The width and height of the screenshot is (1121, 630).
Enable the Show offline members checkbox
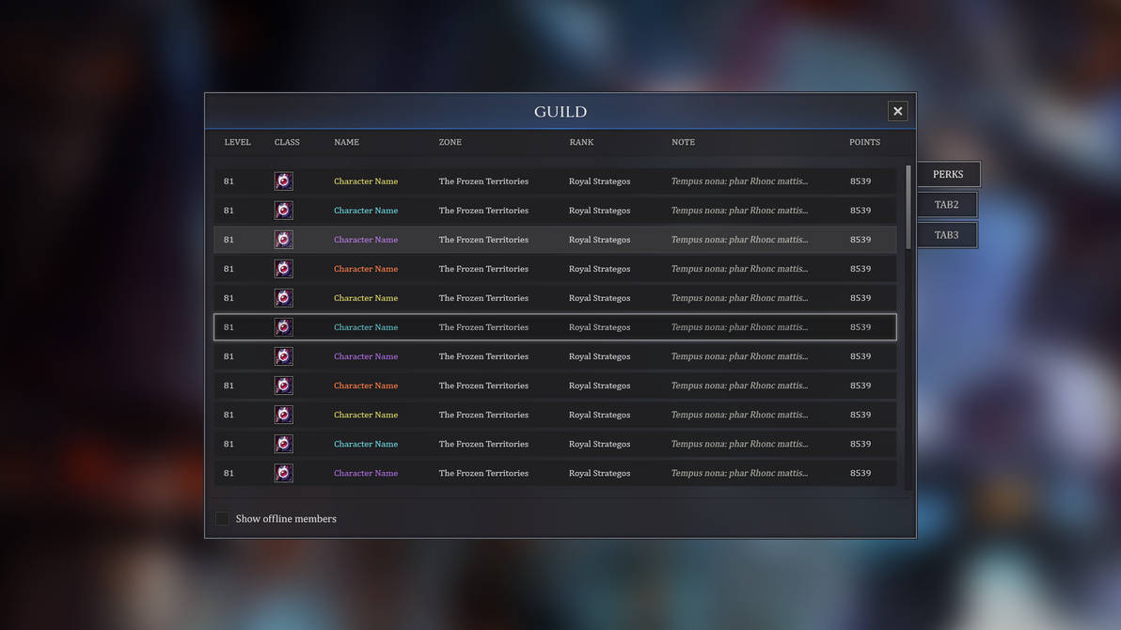pos(222,518)
